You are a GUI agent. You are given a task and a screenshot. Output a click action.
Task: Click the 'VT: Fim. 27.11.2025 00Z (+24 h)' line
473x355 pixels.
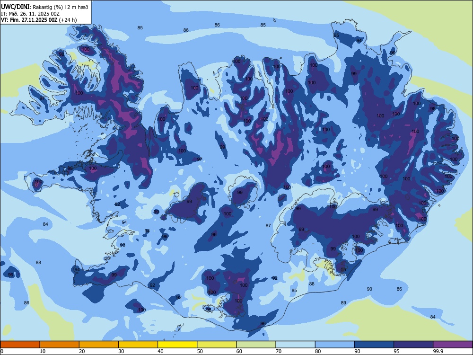[x=39, y=20]
